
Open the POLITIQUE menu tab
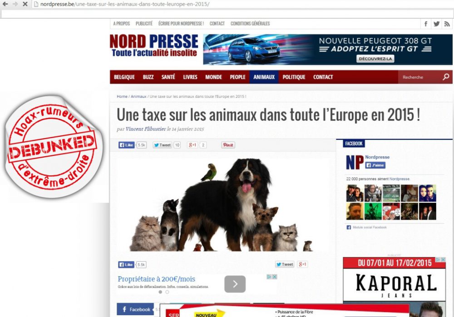(294, 77)
